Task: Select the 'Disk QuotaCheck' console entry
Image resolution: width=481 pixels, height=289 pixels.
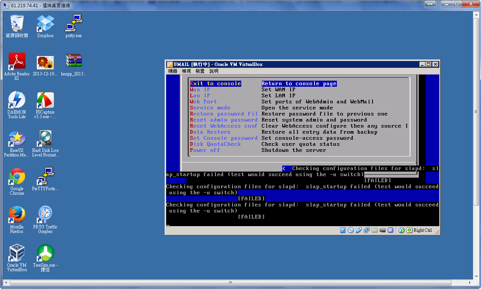Action: point(215,144)
